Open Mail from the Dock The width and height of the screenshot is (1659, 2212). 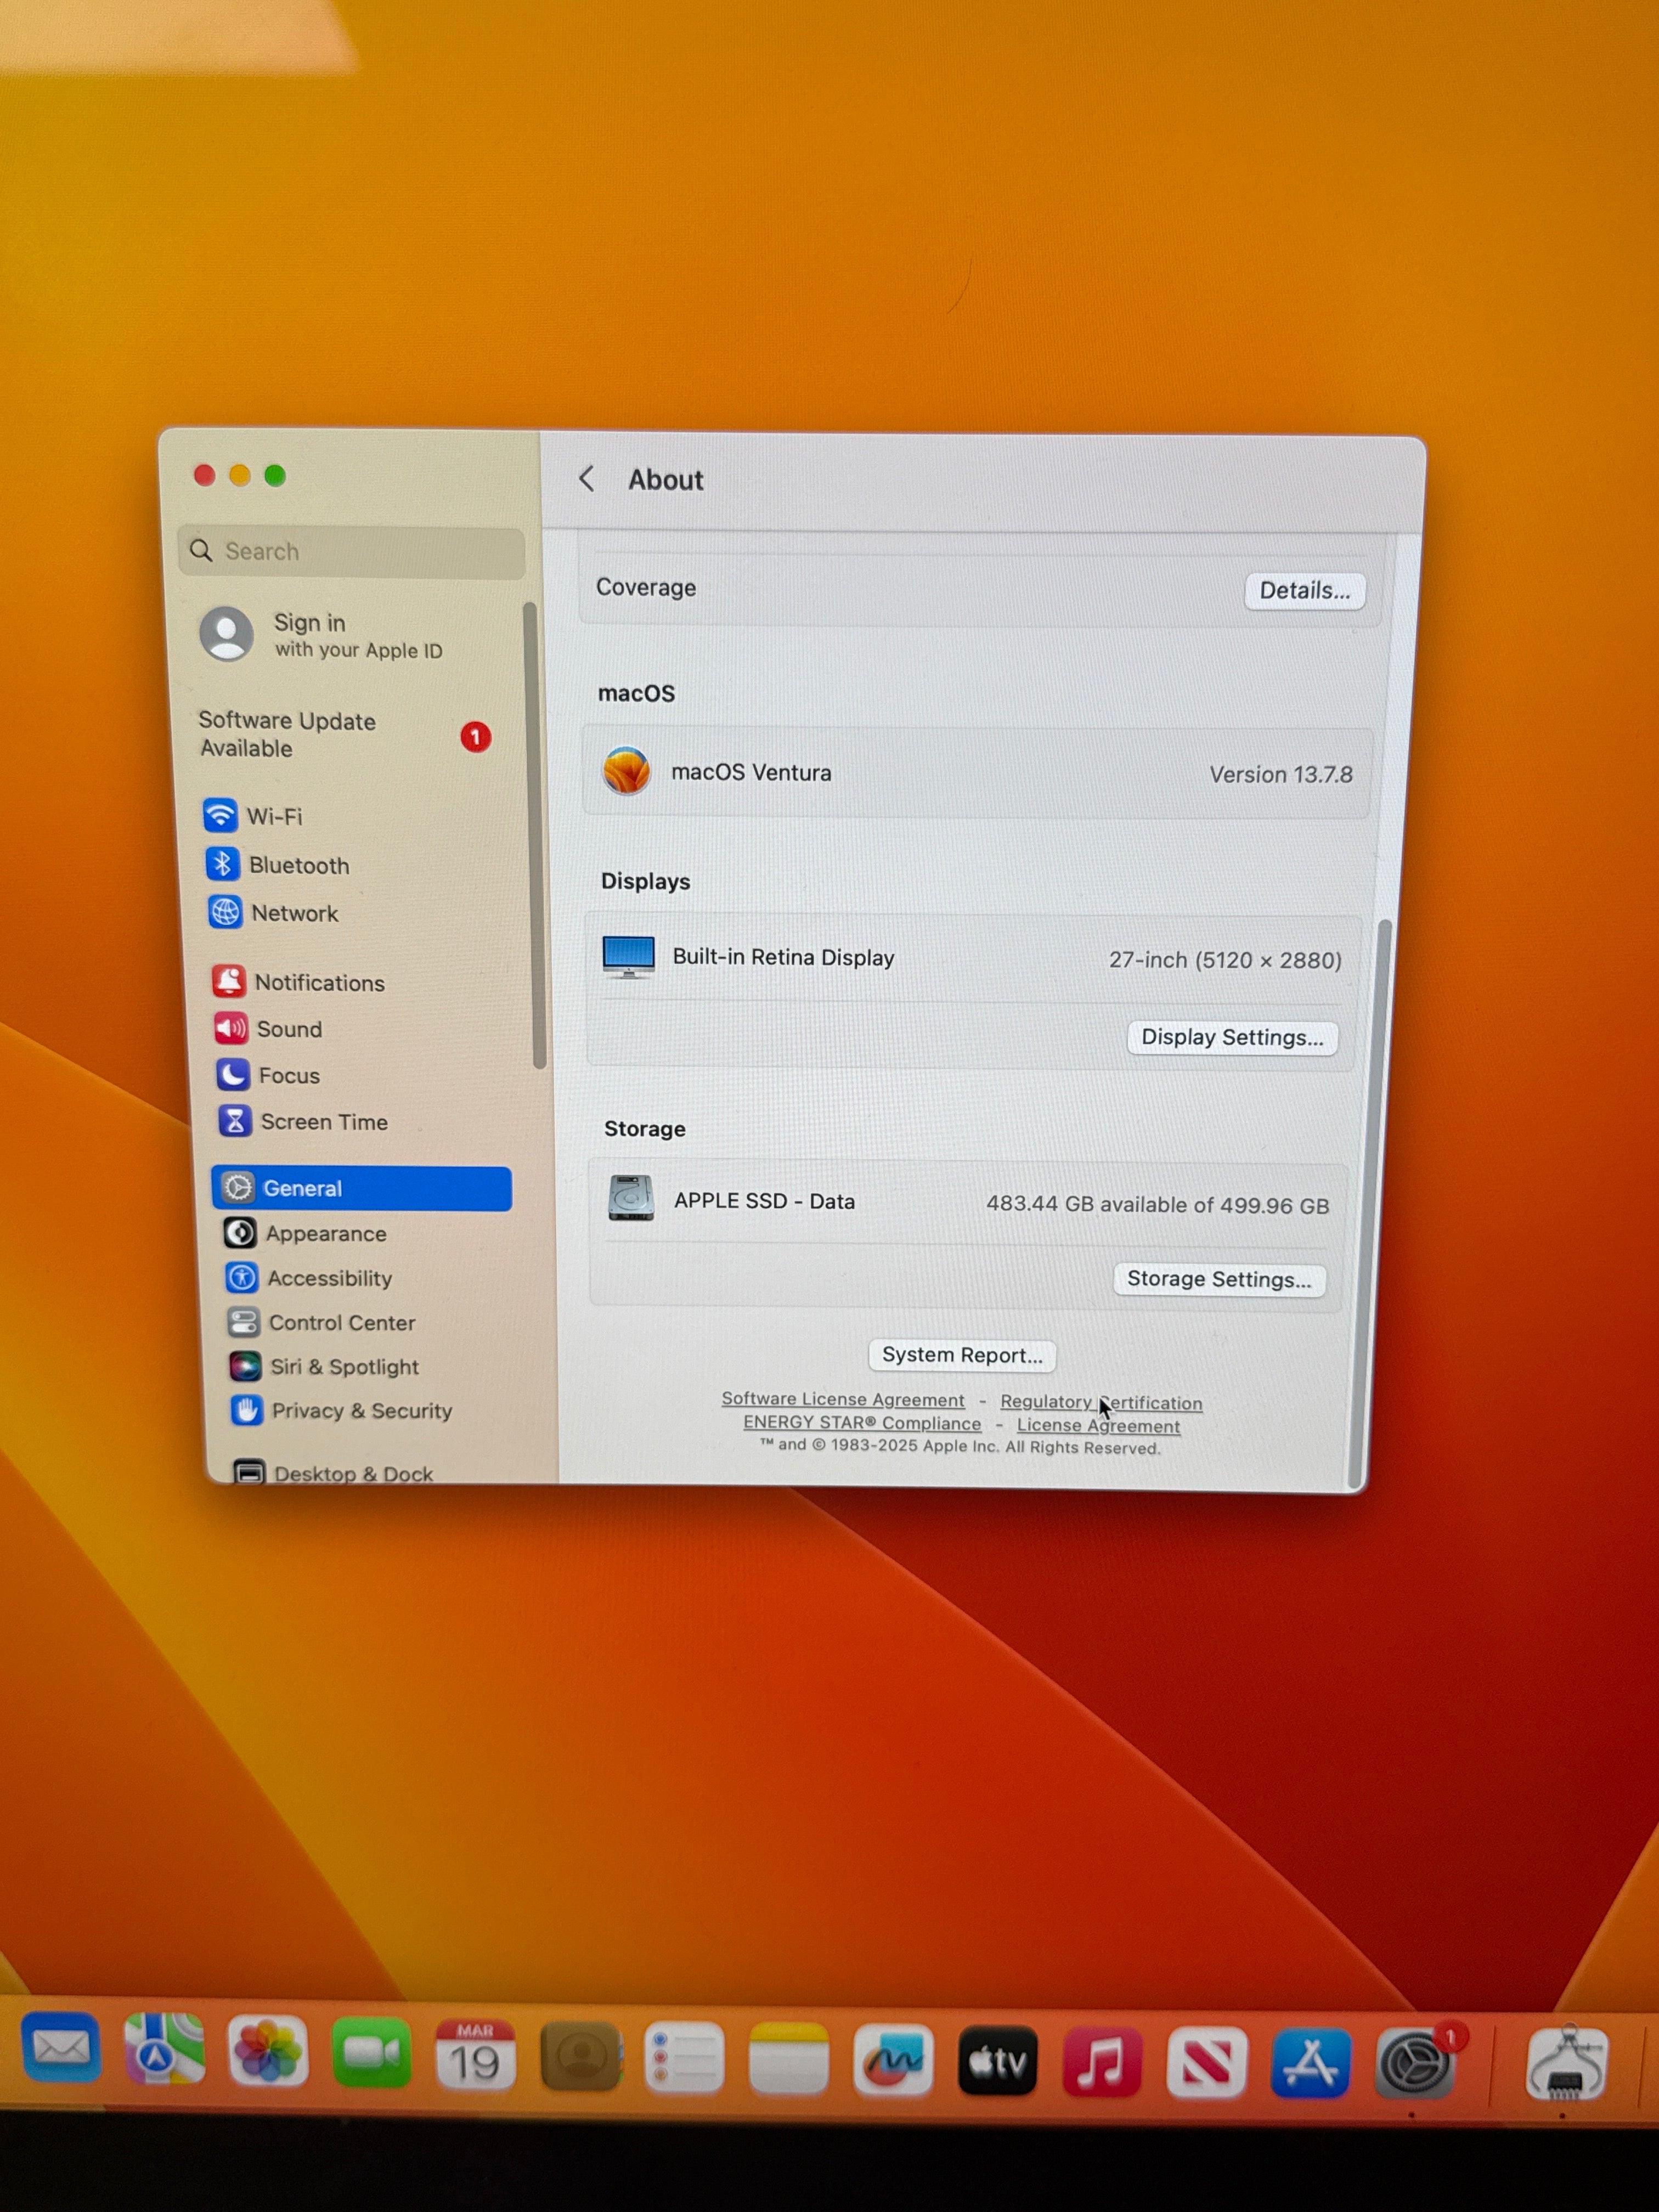click(x=60, y=2049)
